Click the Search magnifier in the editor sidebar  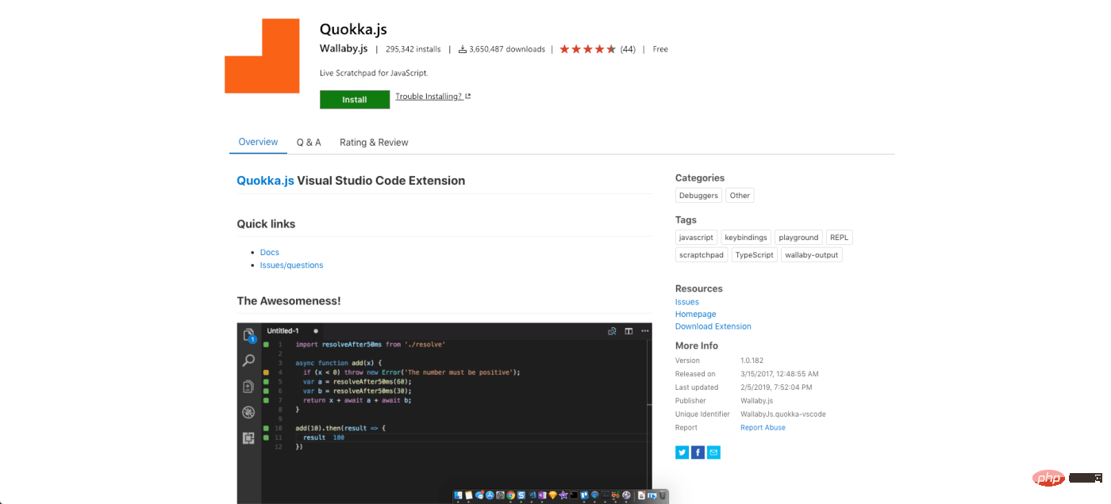click(248, 361)
